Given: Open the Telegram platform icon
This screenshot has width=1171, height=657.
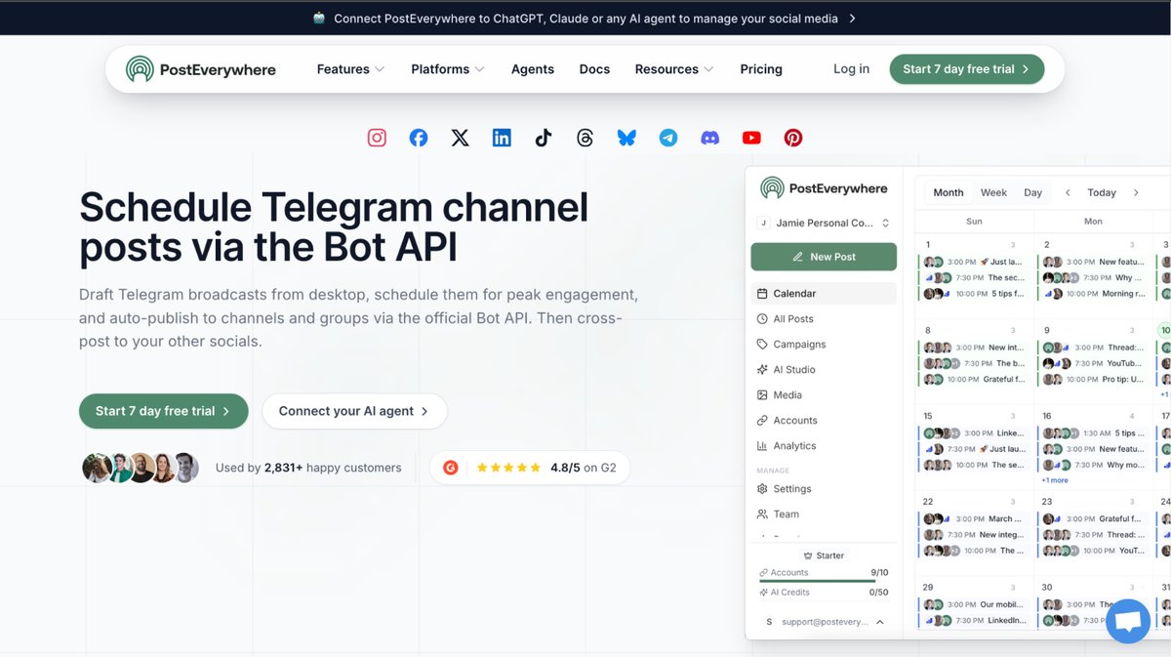Looking at the screenshot, I should (668, 138).
